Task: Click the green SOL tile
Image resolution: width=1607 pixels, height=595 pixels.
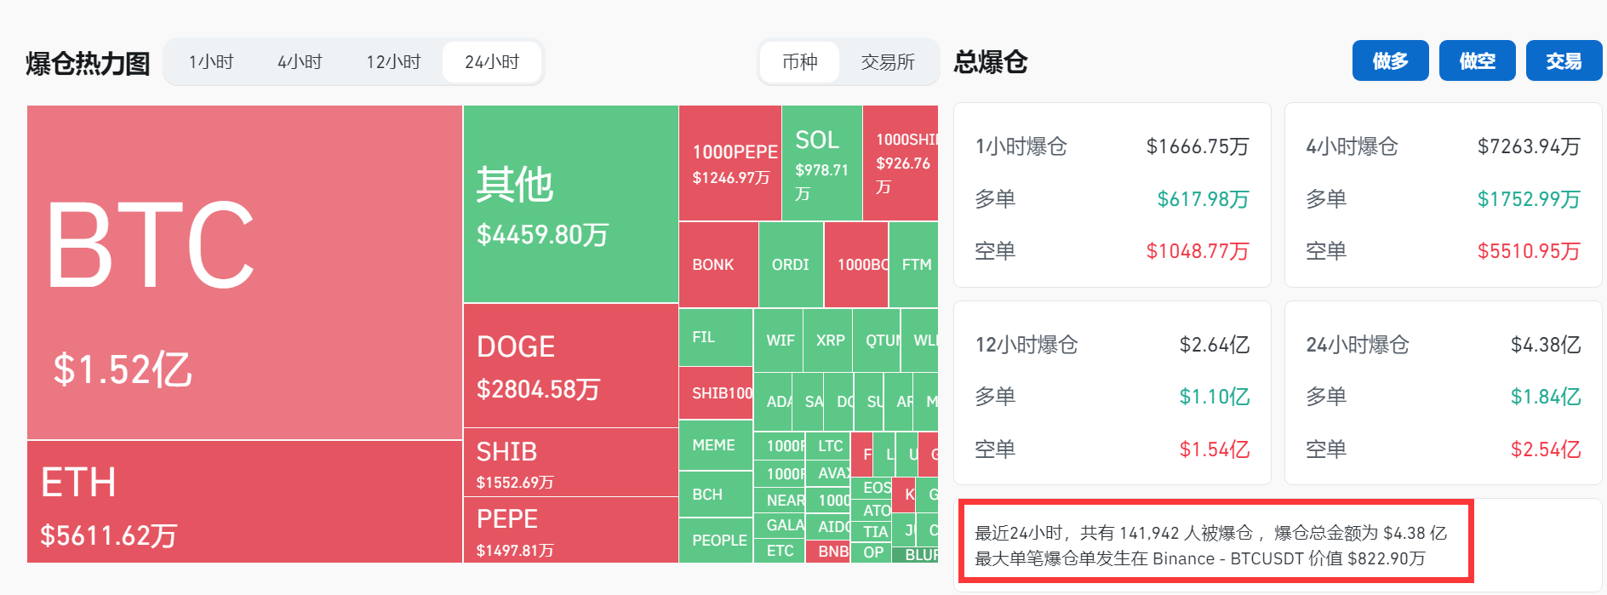Action: [x=821, y=163]
